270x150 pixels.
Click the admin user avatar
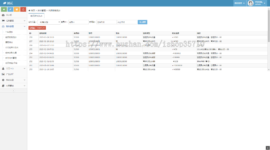pyautogui.click(x=250, y=3)
